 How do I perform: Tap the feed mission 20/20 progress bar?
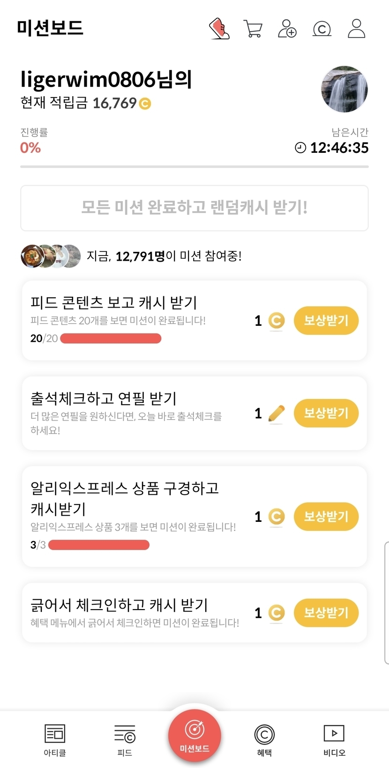pos(111,339)
